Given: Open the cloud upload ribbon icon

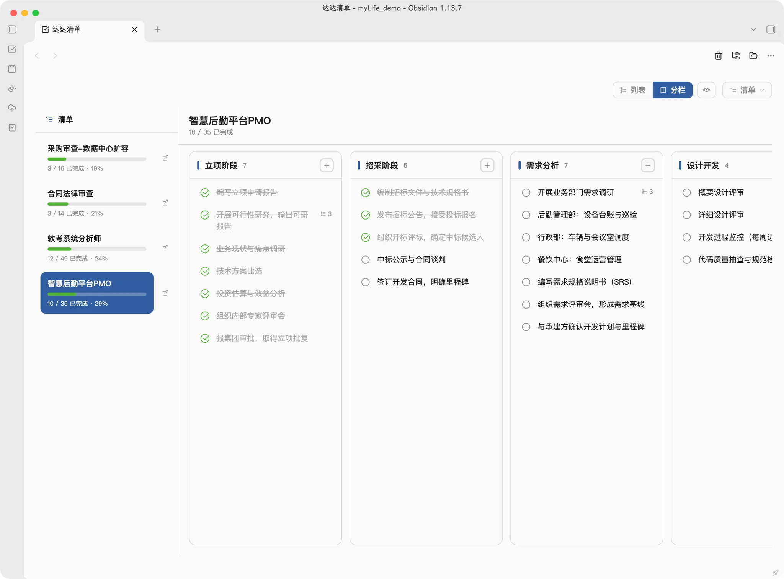Looking at the screenshot, I should pos(12,108).
